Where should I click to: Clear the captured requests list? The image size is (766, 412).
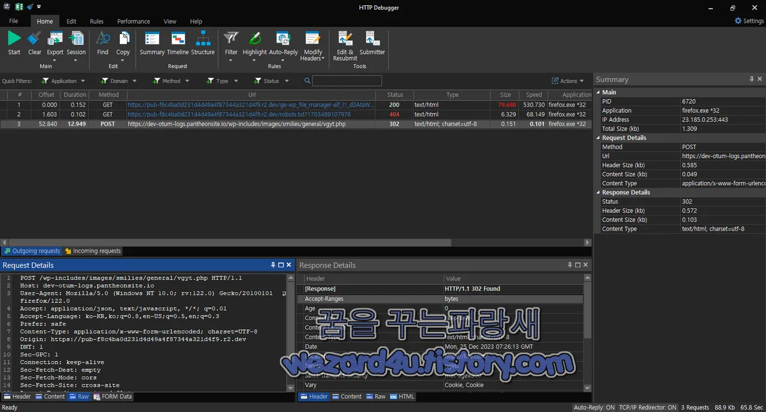click(34, 43)
